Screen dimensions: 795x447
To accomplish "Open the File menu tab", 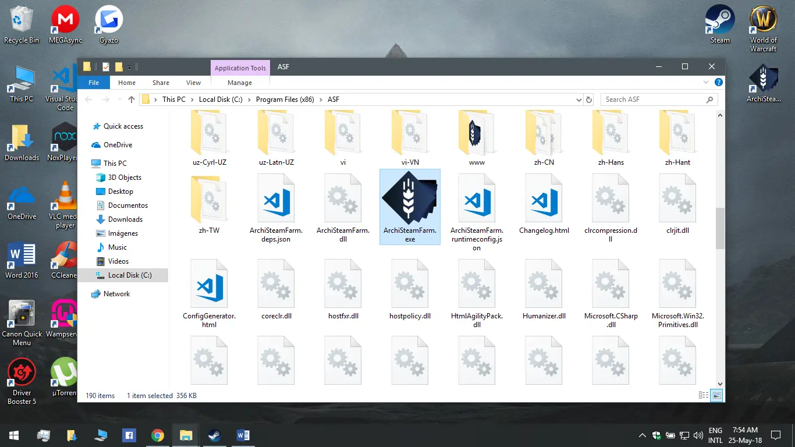I will pos(94,83).
